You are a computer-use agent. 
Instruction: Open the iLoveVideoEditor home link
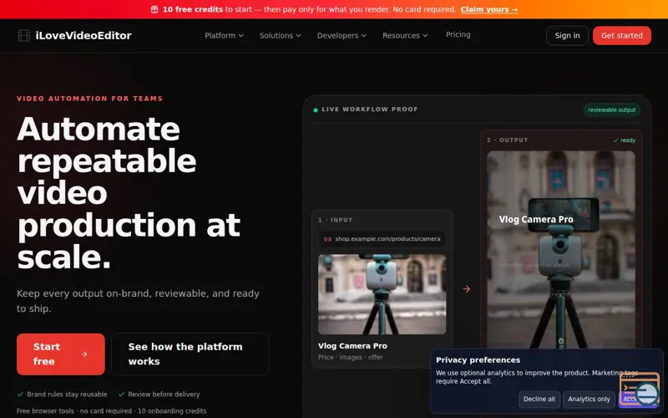74,35
